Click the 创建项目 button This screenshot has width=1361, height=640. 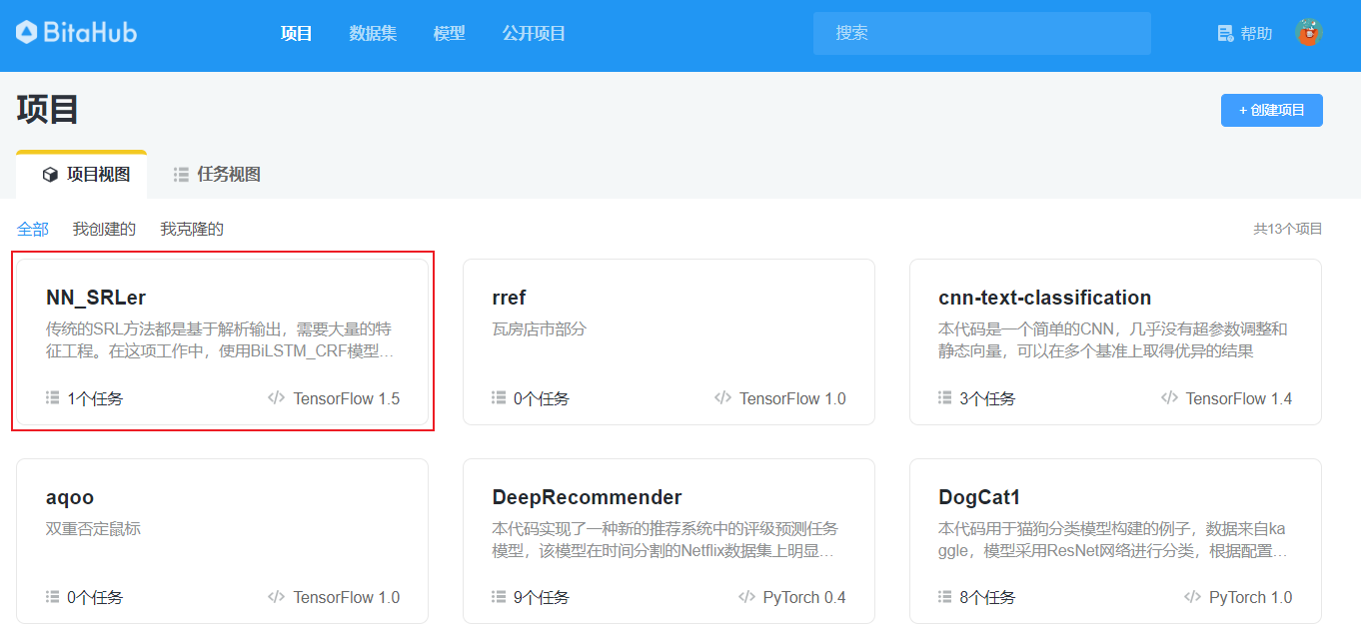(1272, 110)
